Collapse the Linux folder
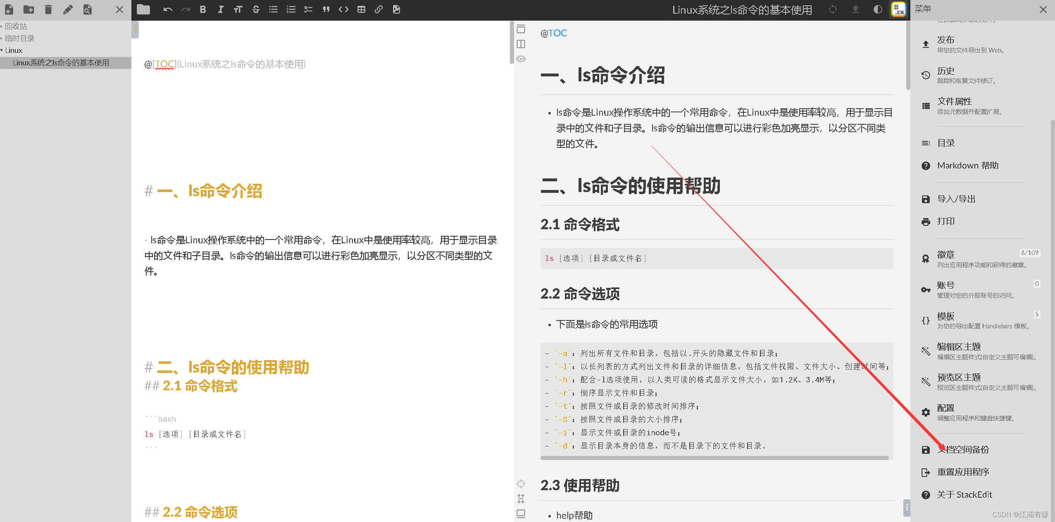 pos(13,50)
